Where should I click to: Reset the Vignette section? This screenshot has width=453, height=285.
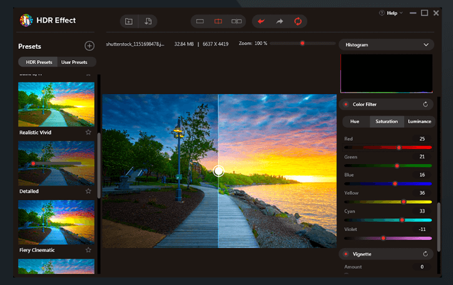(x=425, y=254)
